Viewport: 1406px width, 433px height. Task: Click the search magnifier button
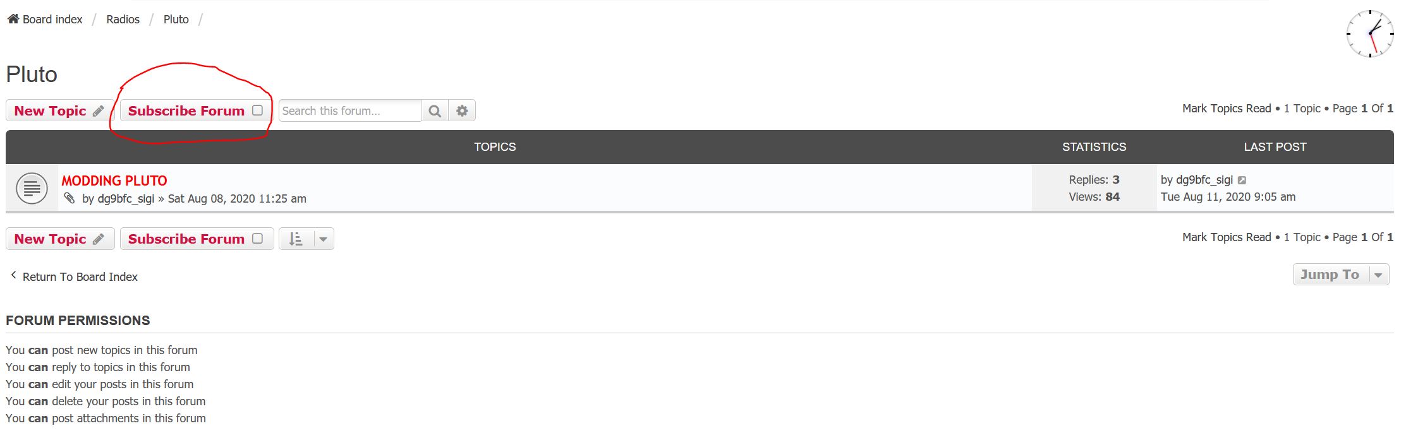click(435, 111)
